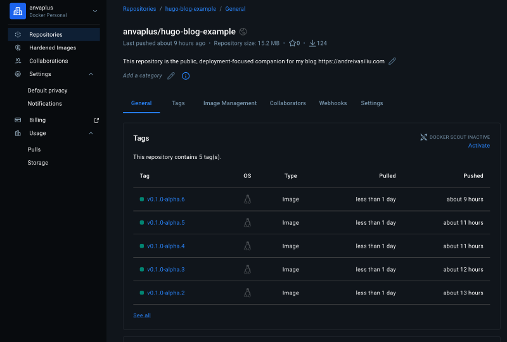Click the Linux penguin icon for v0.1.0-alpha.5
This screenshot has height=342, width=507.
pos(247,223)
